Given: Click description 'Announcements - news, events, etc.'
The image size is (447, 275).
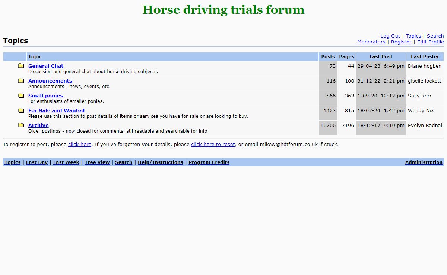Looking at the screenshot, I should [69, 87].
